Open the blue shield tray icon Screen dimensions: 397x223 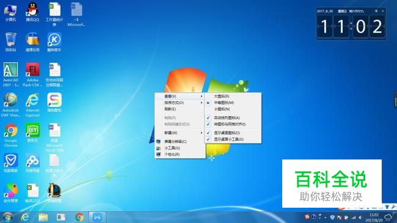point(332,218)
